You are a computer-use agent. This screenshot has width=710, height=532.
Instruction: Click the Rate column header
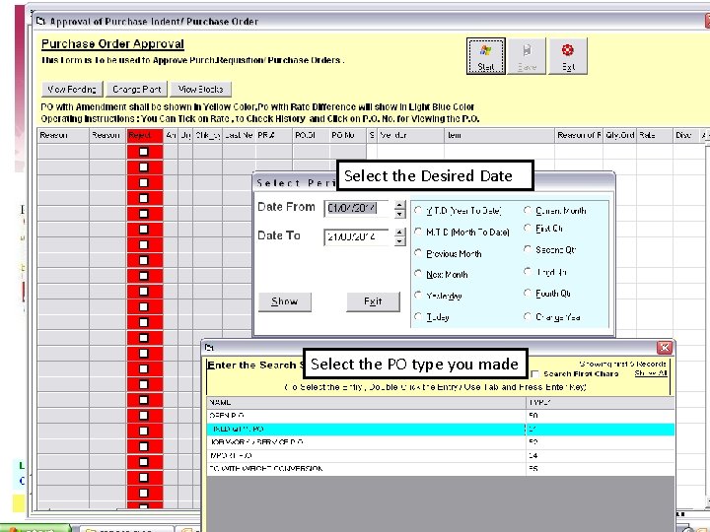coord(655,135)
